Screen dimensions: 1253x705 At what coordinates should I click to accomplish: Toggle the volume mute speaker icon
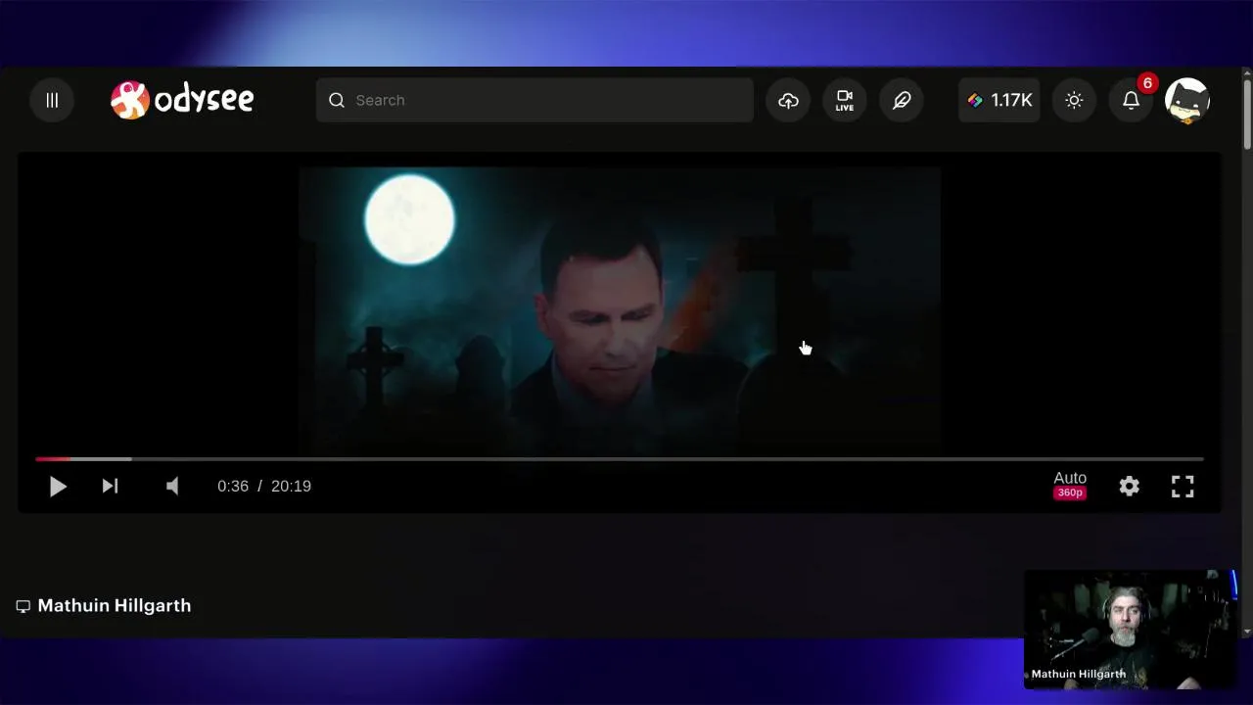172,486
